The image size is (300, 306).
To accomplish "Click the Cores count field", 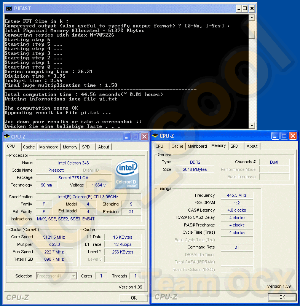I will pyautogui.click(x=101, y=276).
